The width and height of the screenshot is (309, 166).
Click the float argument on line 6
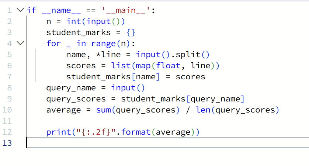pyautogui.click(x=168, y=65)
